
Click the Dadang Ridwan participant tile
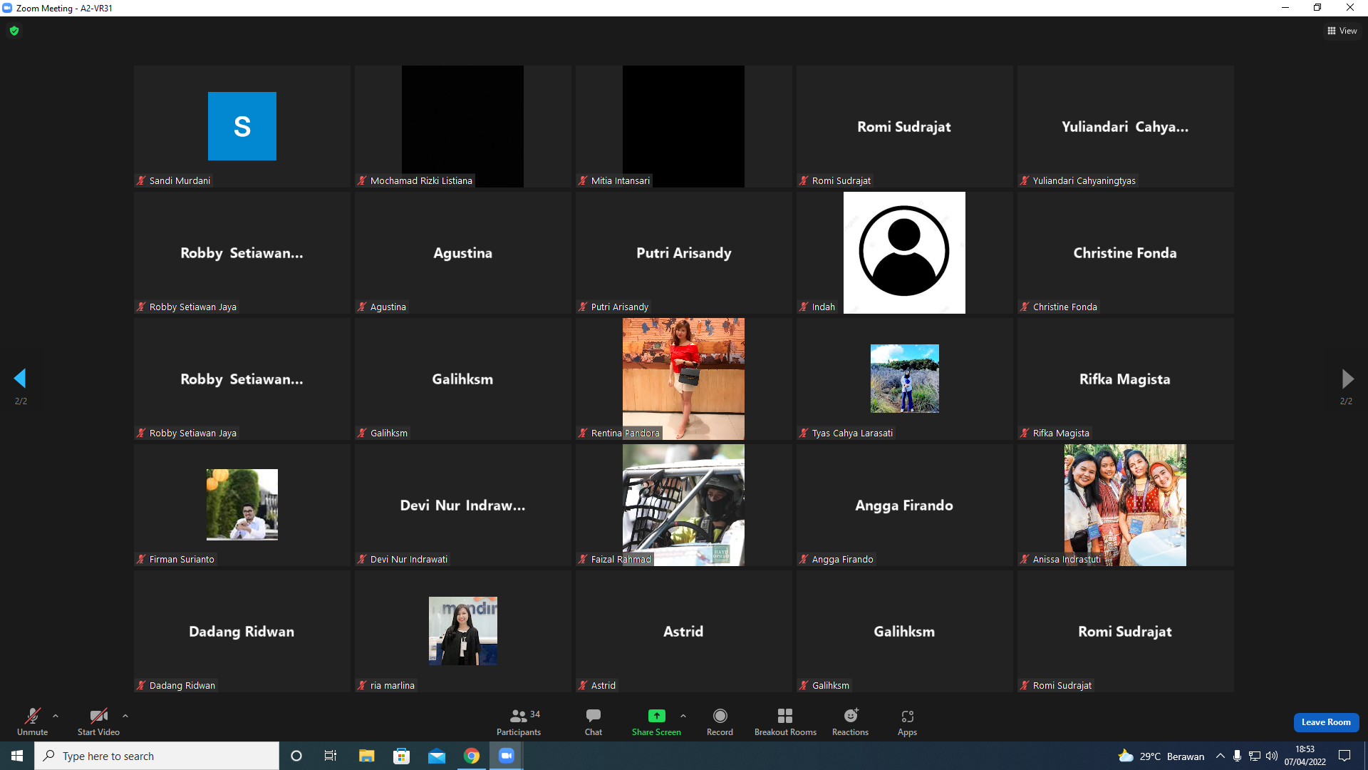point(242,631)
